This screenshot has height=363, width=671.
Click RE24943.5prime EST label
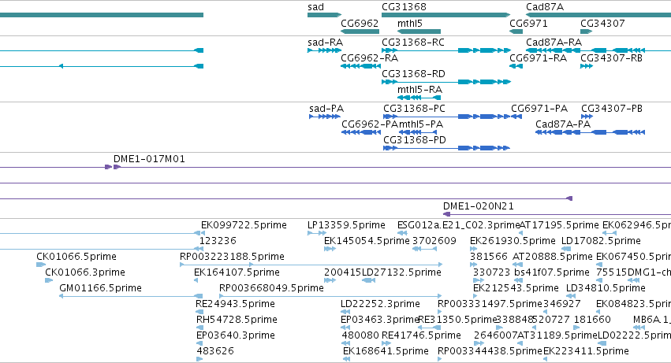[236, 304]
